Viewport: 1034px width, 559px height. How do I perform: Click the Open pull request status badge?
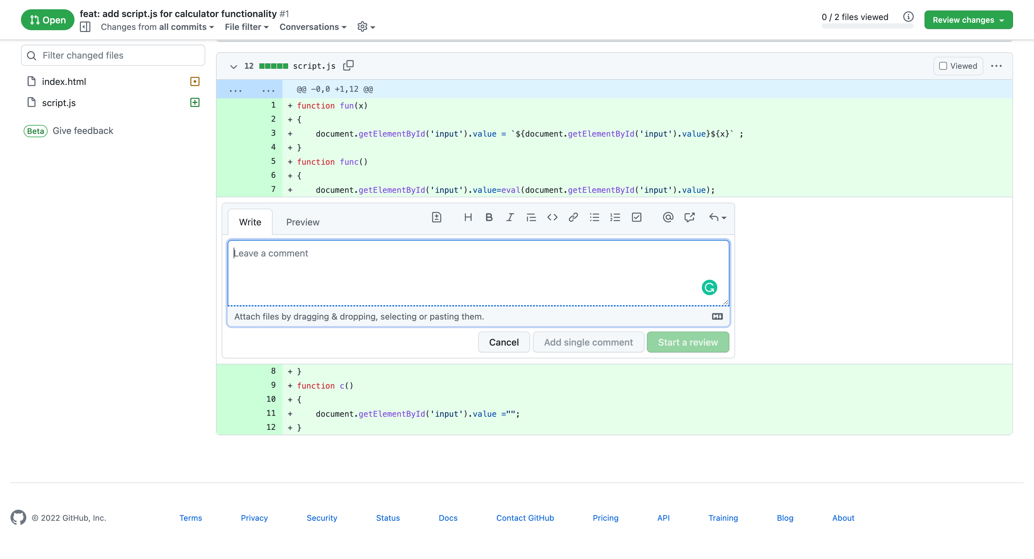[x=48, y=20]
